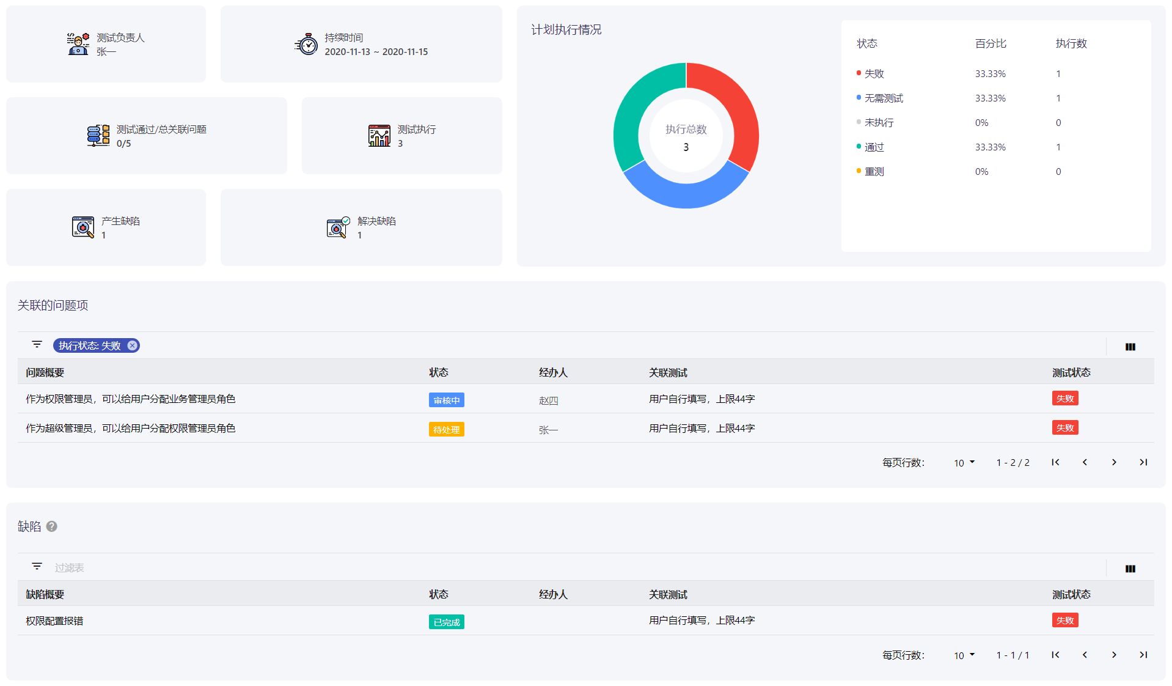This screenshot has width=1172, height=686.
Task: Open the 权限配置报错 defect row
Action: [585, 621]
